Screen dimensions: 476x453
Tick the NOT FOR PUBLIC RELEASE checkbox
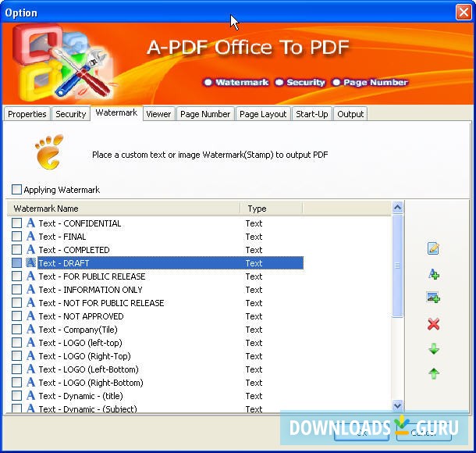[x=16, y=303]
